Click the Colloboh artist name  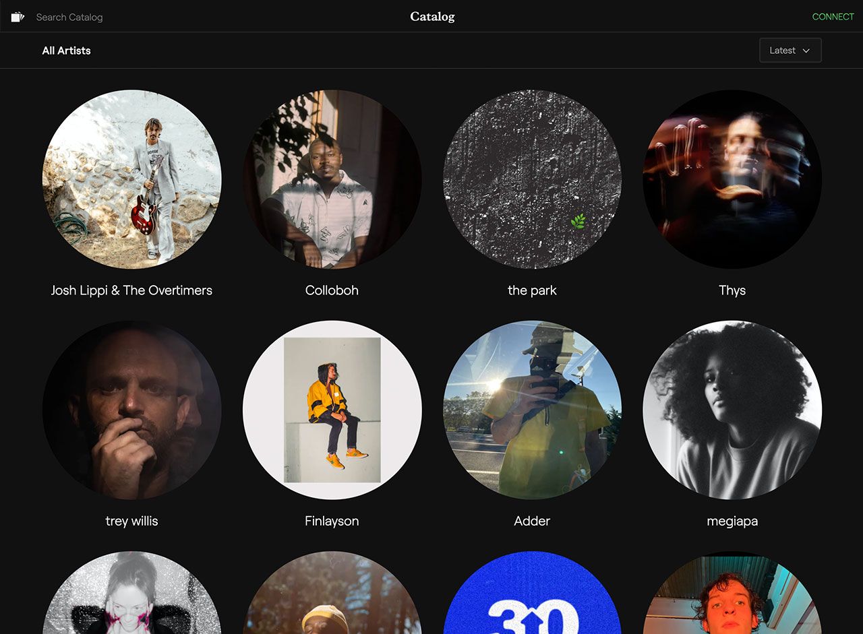coord(332,290)
